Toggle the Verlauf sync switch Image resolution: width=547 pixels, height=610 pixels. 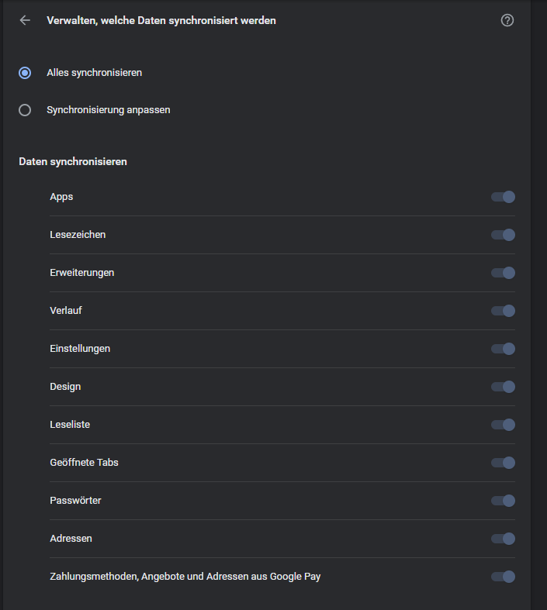503,311
